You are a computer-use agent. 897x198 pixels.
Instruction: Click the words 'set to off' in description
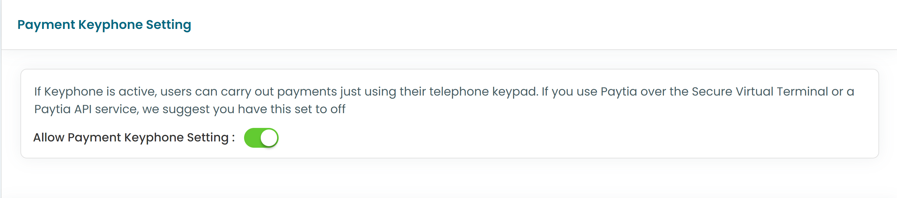[320, 109]
